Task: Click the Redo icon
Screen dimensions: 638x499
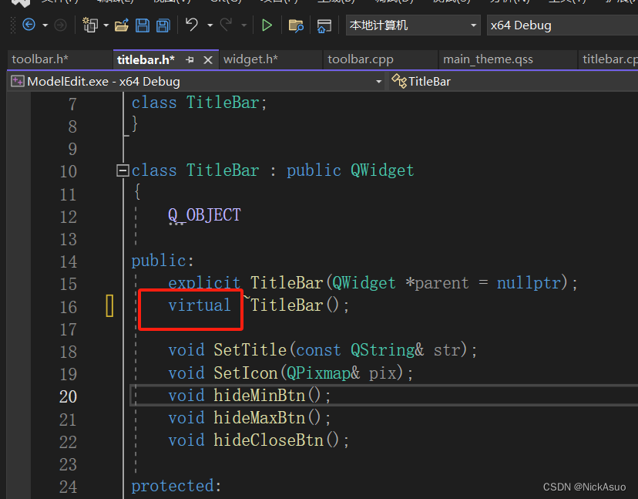Action: coord(225,25)
